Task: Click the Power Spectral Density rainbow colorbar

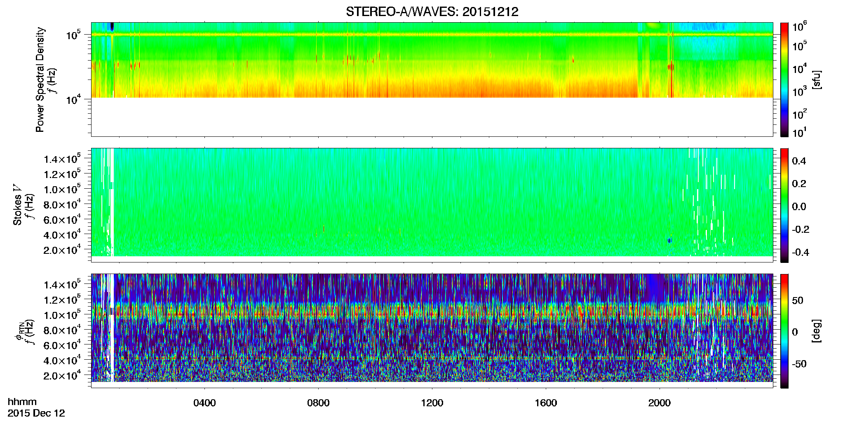Action: 784,80
